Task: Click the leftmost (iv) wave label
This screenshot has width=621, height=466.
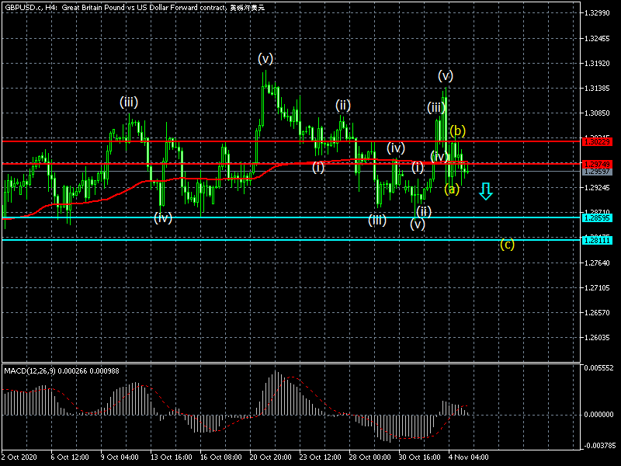Action: (x=162, y=217)
